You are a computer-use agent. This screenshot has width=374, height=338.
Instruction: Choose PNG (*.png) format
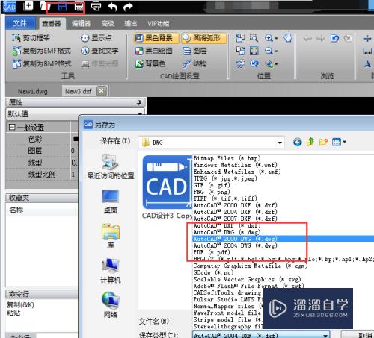pyautogui.click(x=212, y=192)
